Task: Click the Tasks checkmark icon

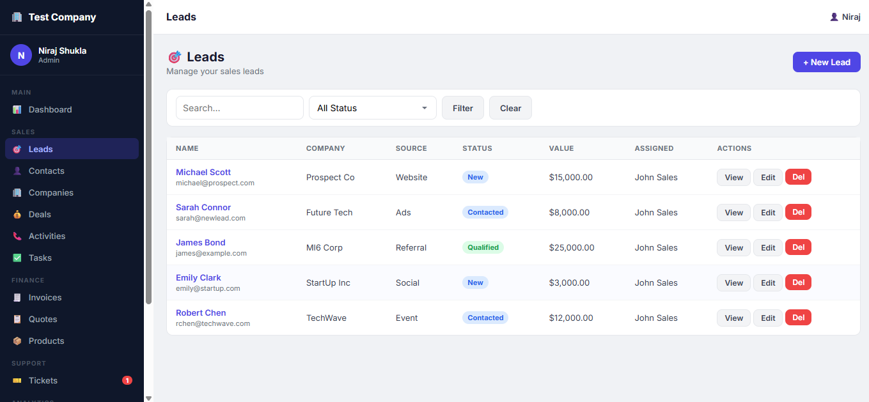Action: click(17, 258)
